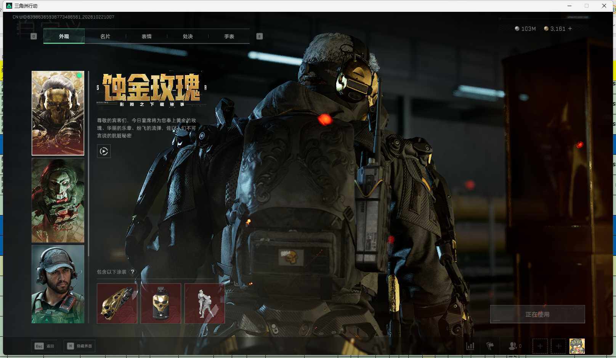Pick the bearded operator with cap thumbnail
Image resolution: width=616 pixels, height=358 pixels.
pos(58,284)
